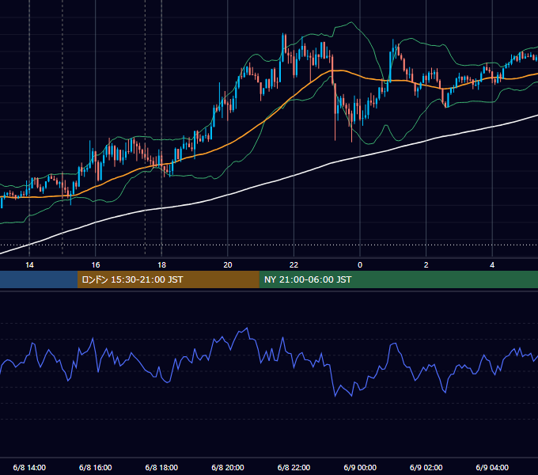Image resolution: width=538 pixels, height=475 pixels.
Task: Click the hour label 14 on price chart axis
Action: click(x=29, y=265)
